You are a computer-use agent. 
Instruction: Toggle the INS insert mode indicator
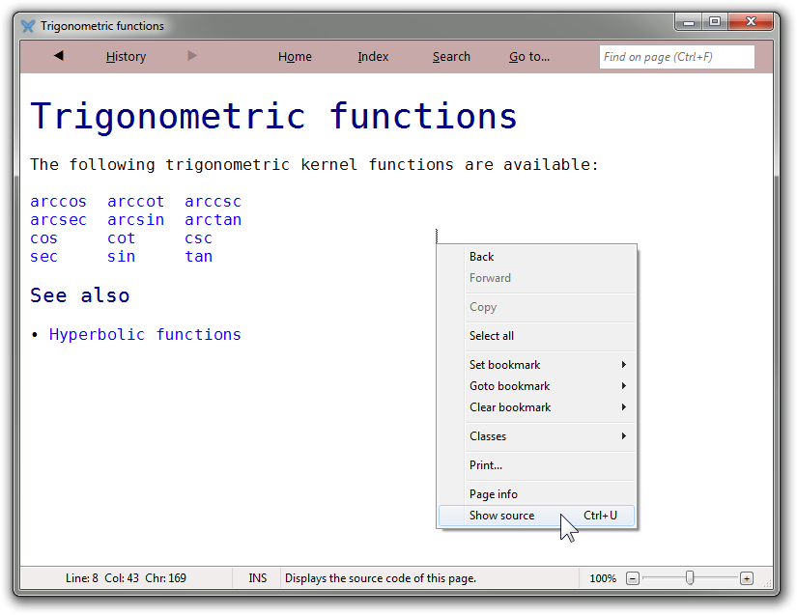[x=257, y=578]
